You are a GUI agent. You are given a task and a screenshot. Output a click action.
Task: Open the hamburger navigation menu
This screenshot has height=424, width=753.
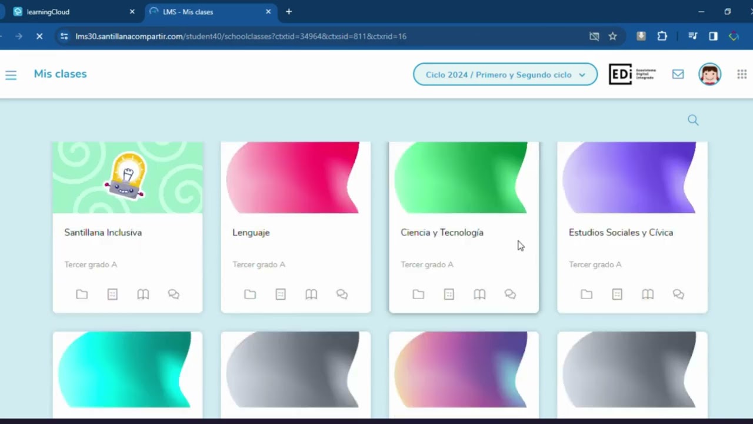click(x=11, y=75)
